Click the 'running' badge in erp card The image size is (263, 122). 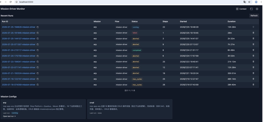pos(15,113)
